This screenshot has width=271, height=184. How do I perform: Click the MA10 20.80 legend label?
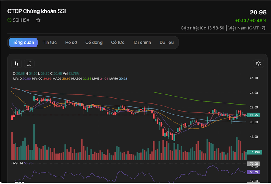(22, 79)
